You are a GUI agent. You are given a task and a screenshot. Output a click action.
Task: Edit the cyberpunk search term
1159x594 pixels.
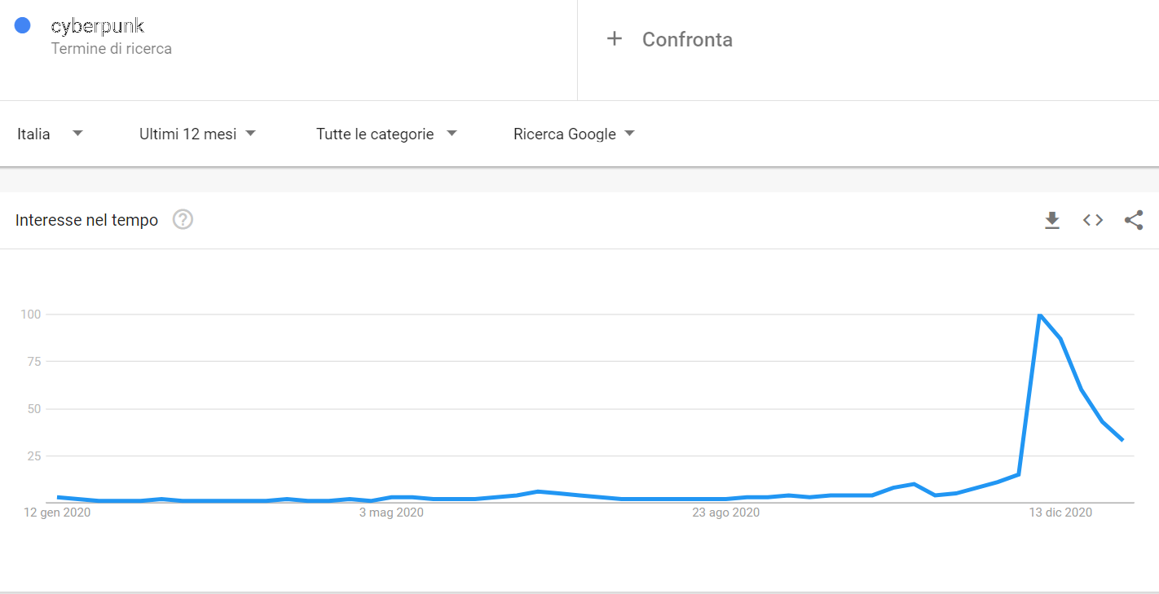97,27
